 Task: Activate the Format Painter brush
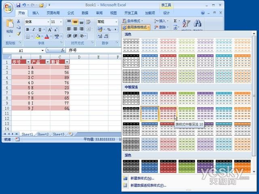(x=19, y=34)
